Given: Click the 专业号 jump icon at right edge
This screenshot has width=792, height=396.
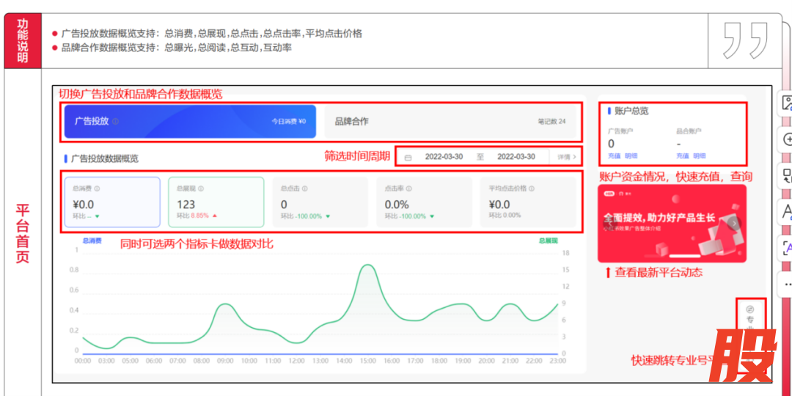Looking at the screenshot, I should (x=749, y=310).
